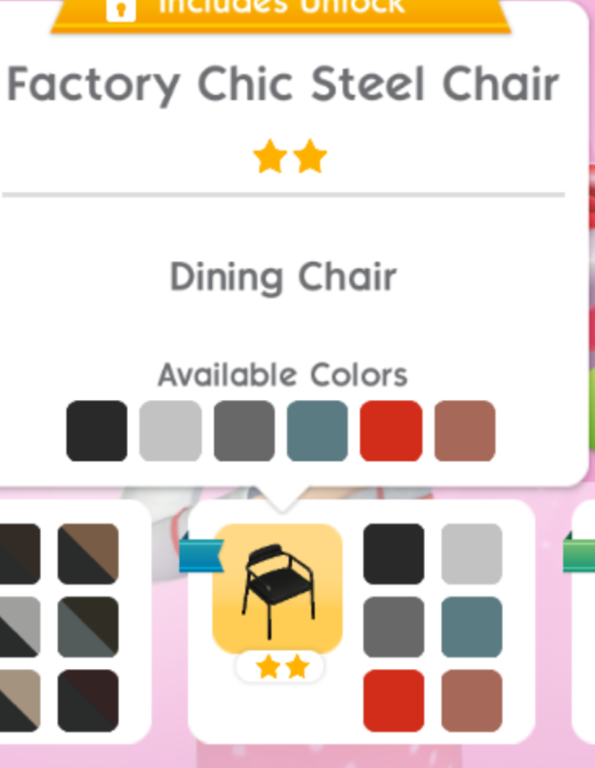Select the black steel chair thumbnail
The image size is (595, 768).
tap(277, 589)
